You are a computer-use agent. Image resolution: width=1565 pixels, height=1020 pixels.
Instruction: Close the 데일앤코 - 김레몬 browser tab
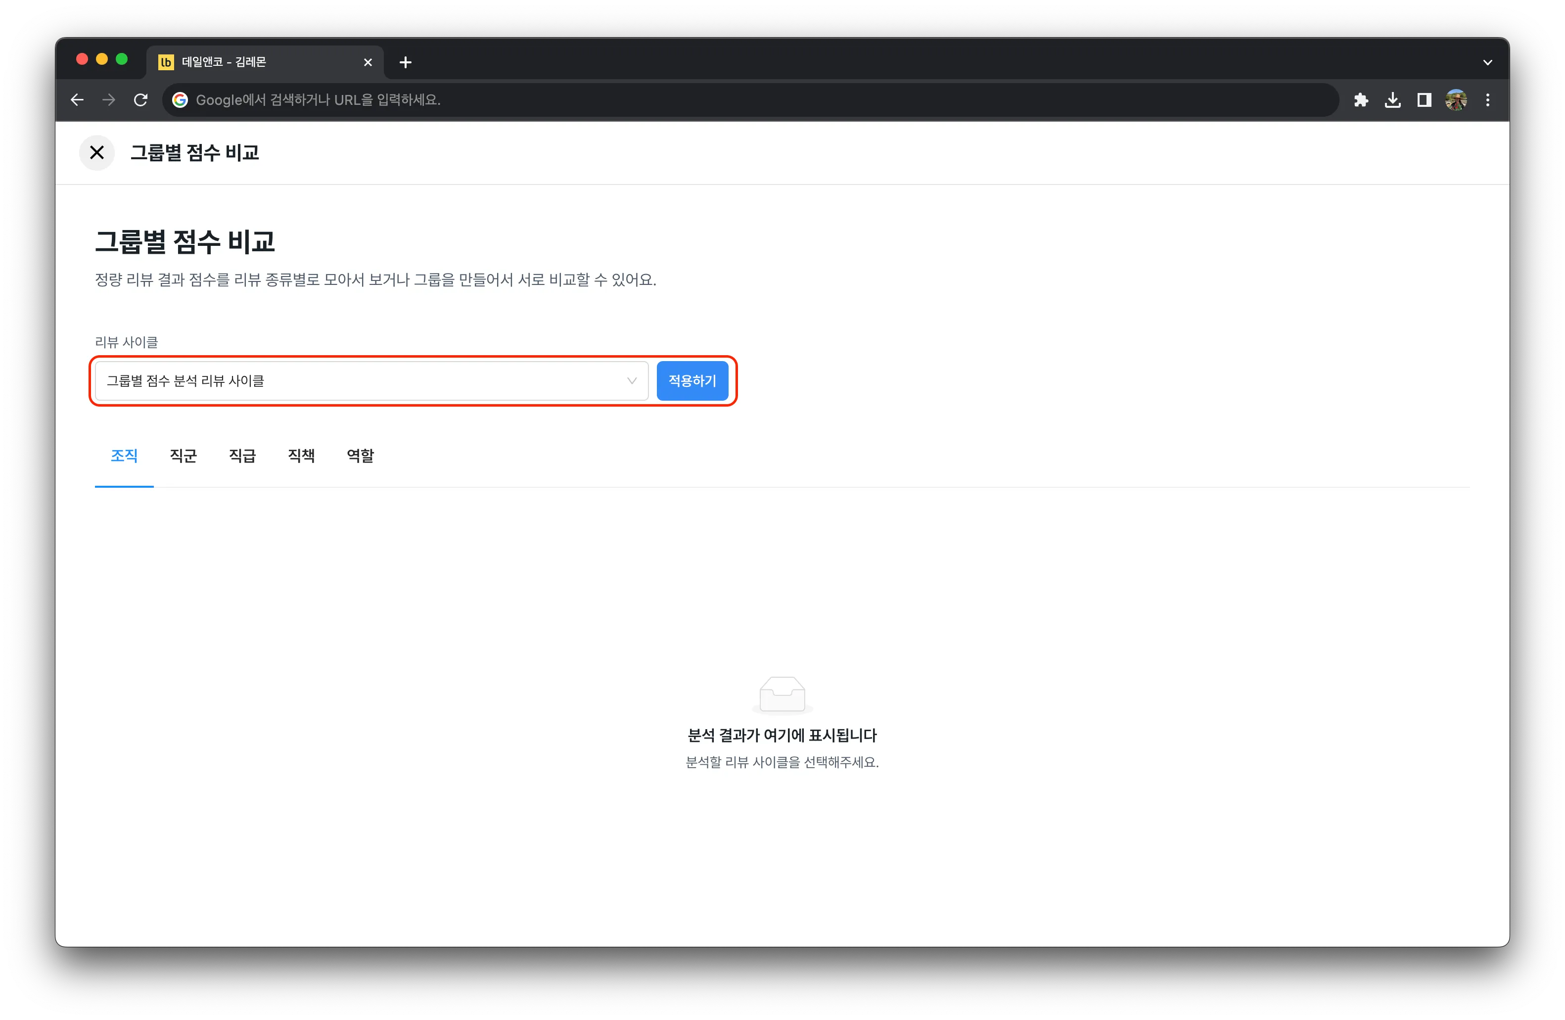(368, 62)
